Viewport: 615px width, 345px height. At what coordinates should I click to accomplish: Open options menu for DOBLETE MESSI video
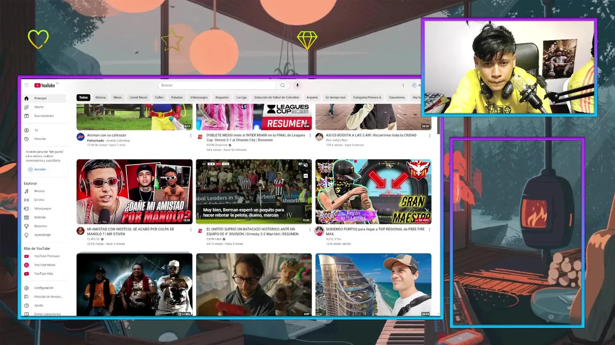coord(310,136)
